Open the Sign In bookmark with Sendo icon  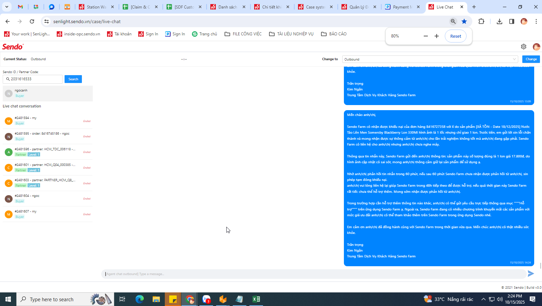(148, 34)
